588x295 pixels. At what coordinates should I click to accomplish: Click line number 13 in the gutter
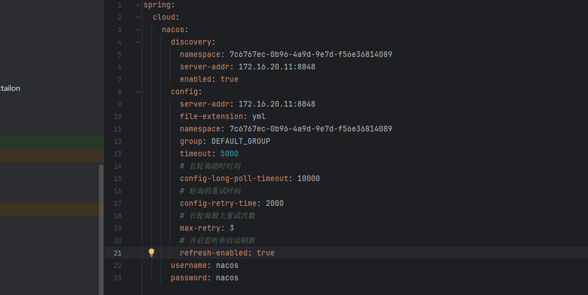(118, 154)
